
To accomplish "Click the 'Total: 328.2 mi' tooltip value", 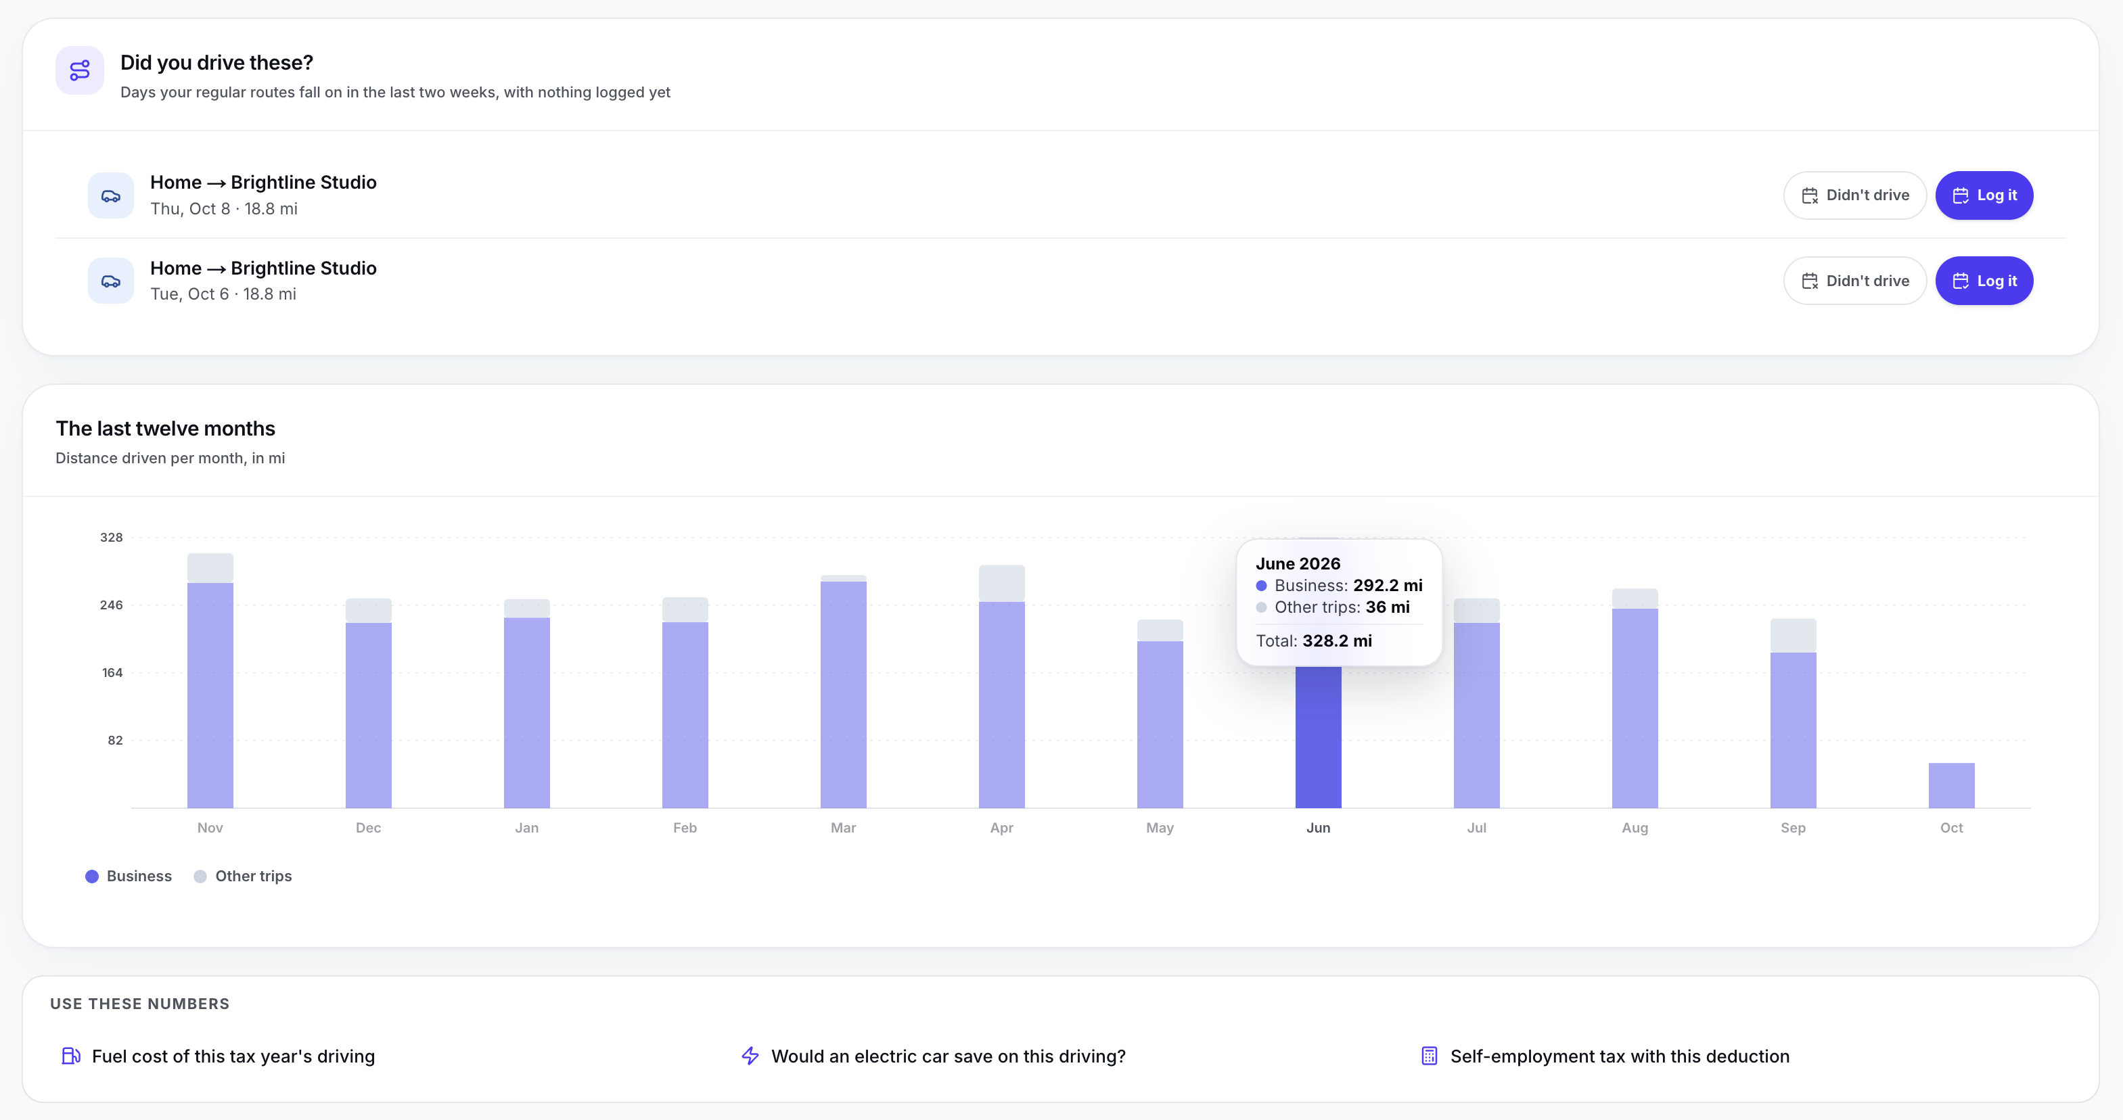I will point(1314,640).
